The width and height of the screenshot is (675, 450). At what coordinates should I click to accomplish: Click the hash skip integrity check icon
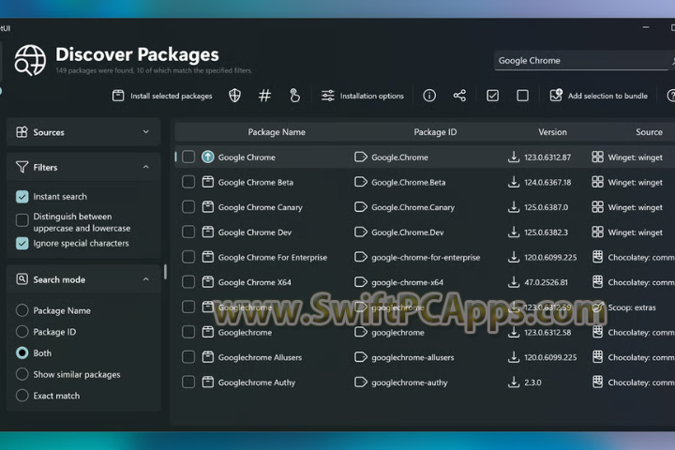(x=264, y=96)
